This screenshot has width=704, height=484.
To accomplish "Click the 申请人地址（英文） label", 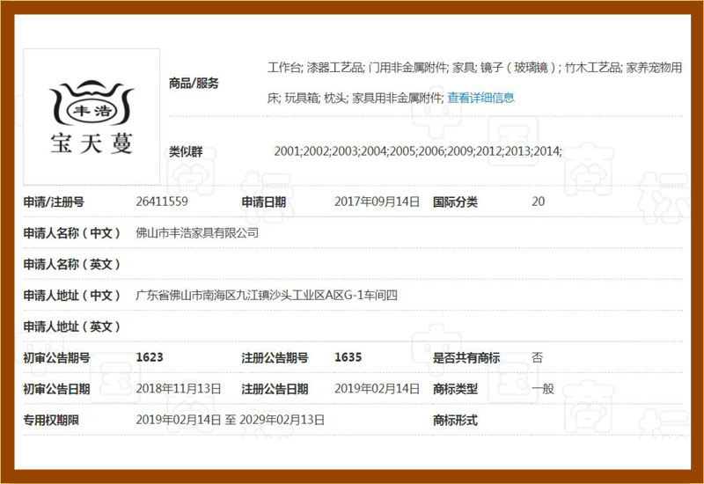I will 72,326.
